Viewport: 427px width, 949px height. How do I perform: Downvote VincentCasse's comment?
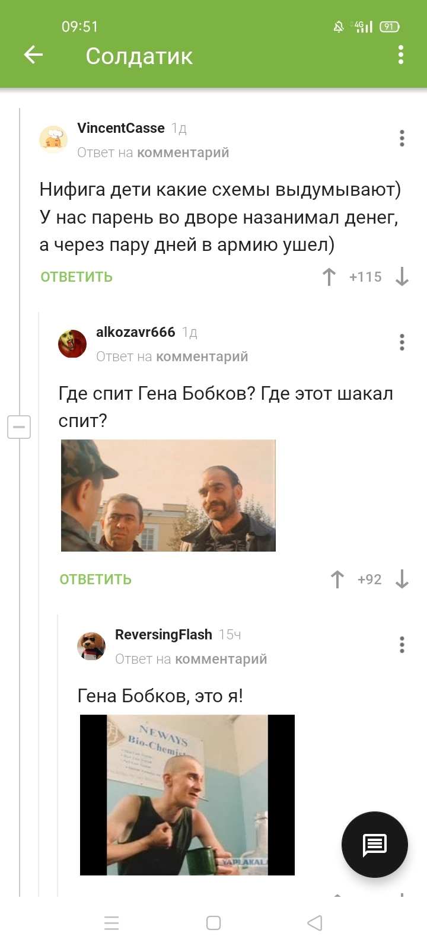click(x=402, y=277)
